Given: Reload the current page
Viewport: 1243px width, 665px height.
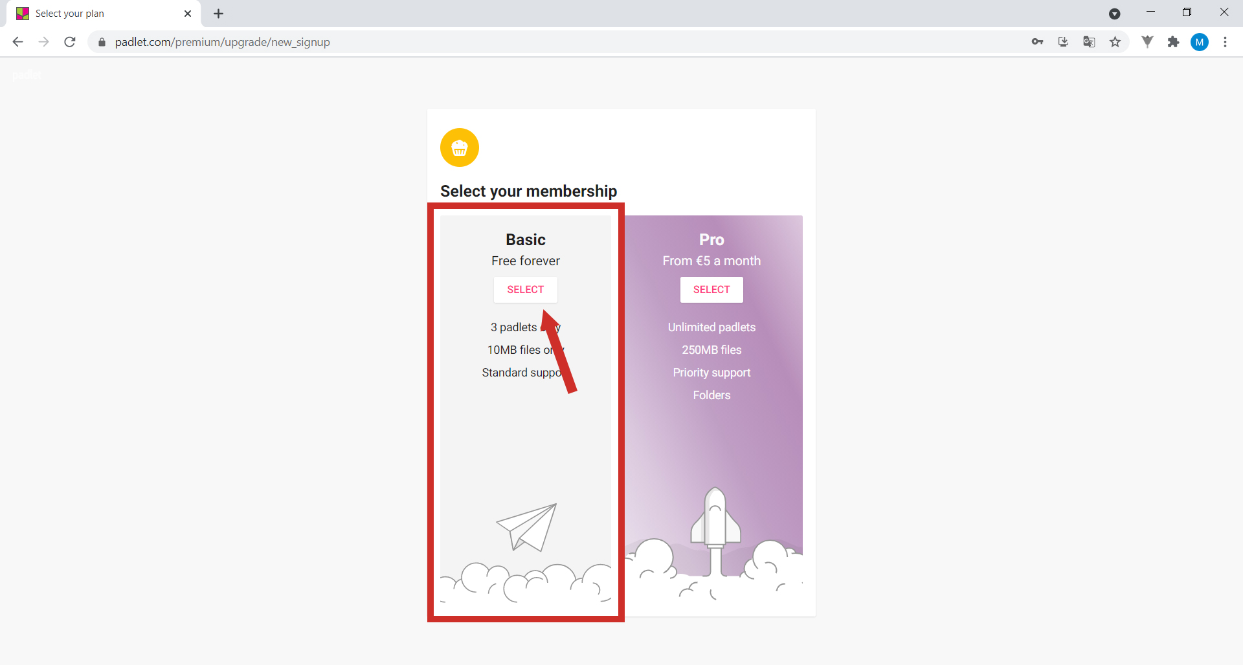Looking at the screenshot, I should pos(70,42).
